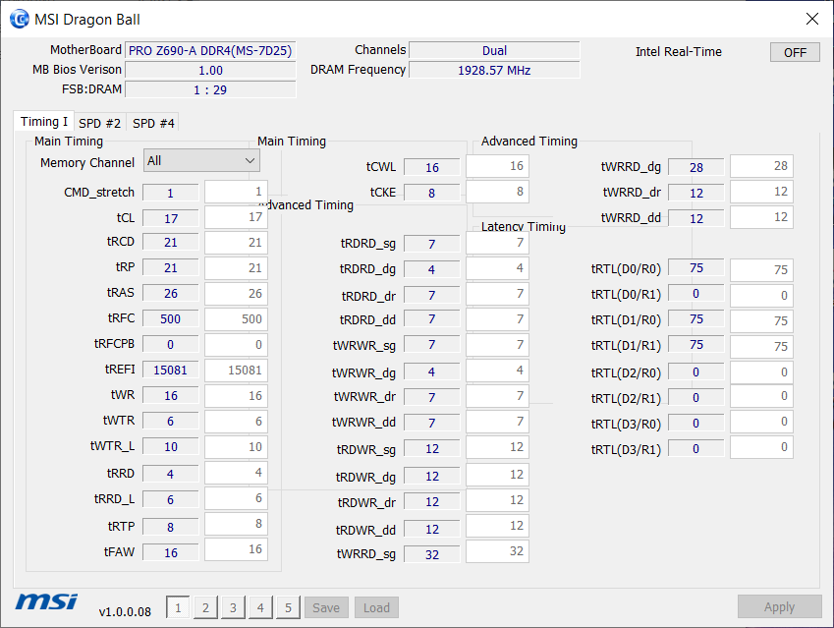This screenshot has width=834, height=628.
Task: Edit the tWRRD_sg input field
Action: pyautogui.click(x=497, y=551)
